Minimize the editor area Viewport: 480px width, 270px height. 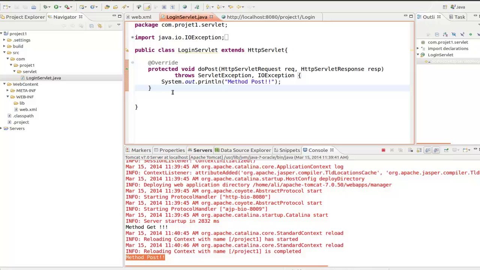pyautogui.click(x=405, y=16)
